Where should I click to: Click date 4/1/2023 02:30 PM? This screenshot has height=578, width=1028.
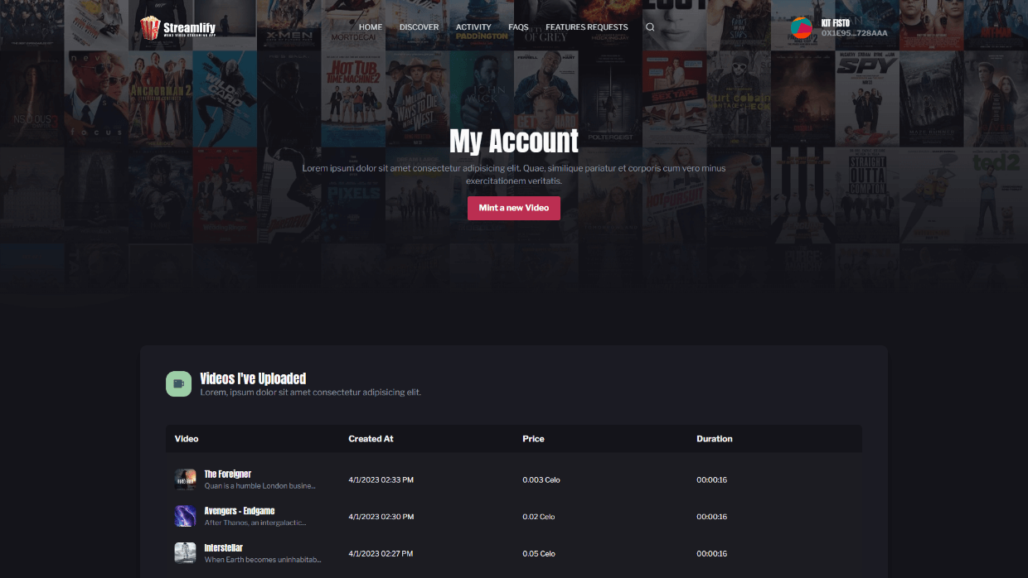[x=381, y=517]
